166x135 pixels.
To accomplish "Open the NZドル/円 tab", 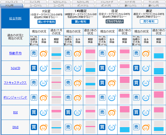I will coord(83,2).
